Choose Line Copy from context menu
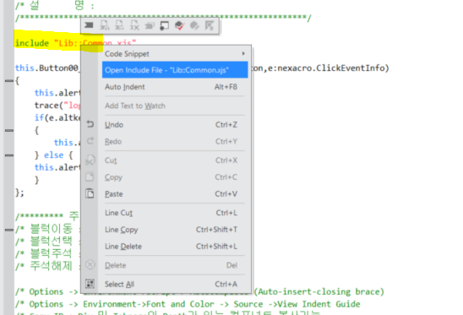 coord(175,230)
